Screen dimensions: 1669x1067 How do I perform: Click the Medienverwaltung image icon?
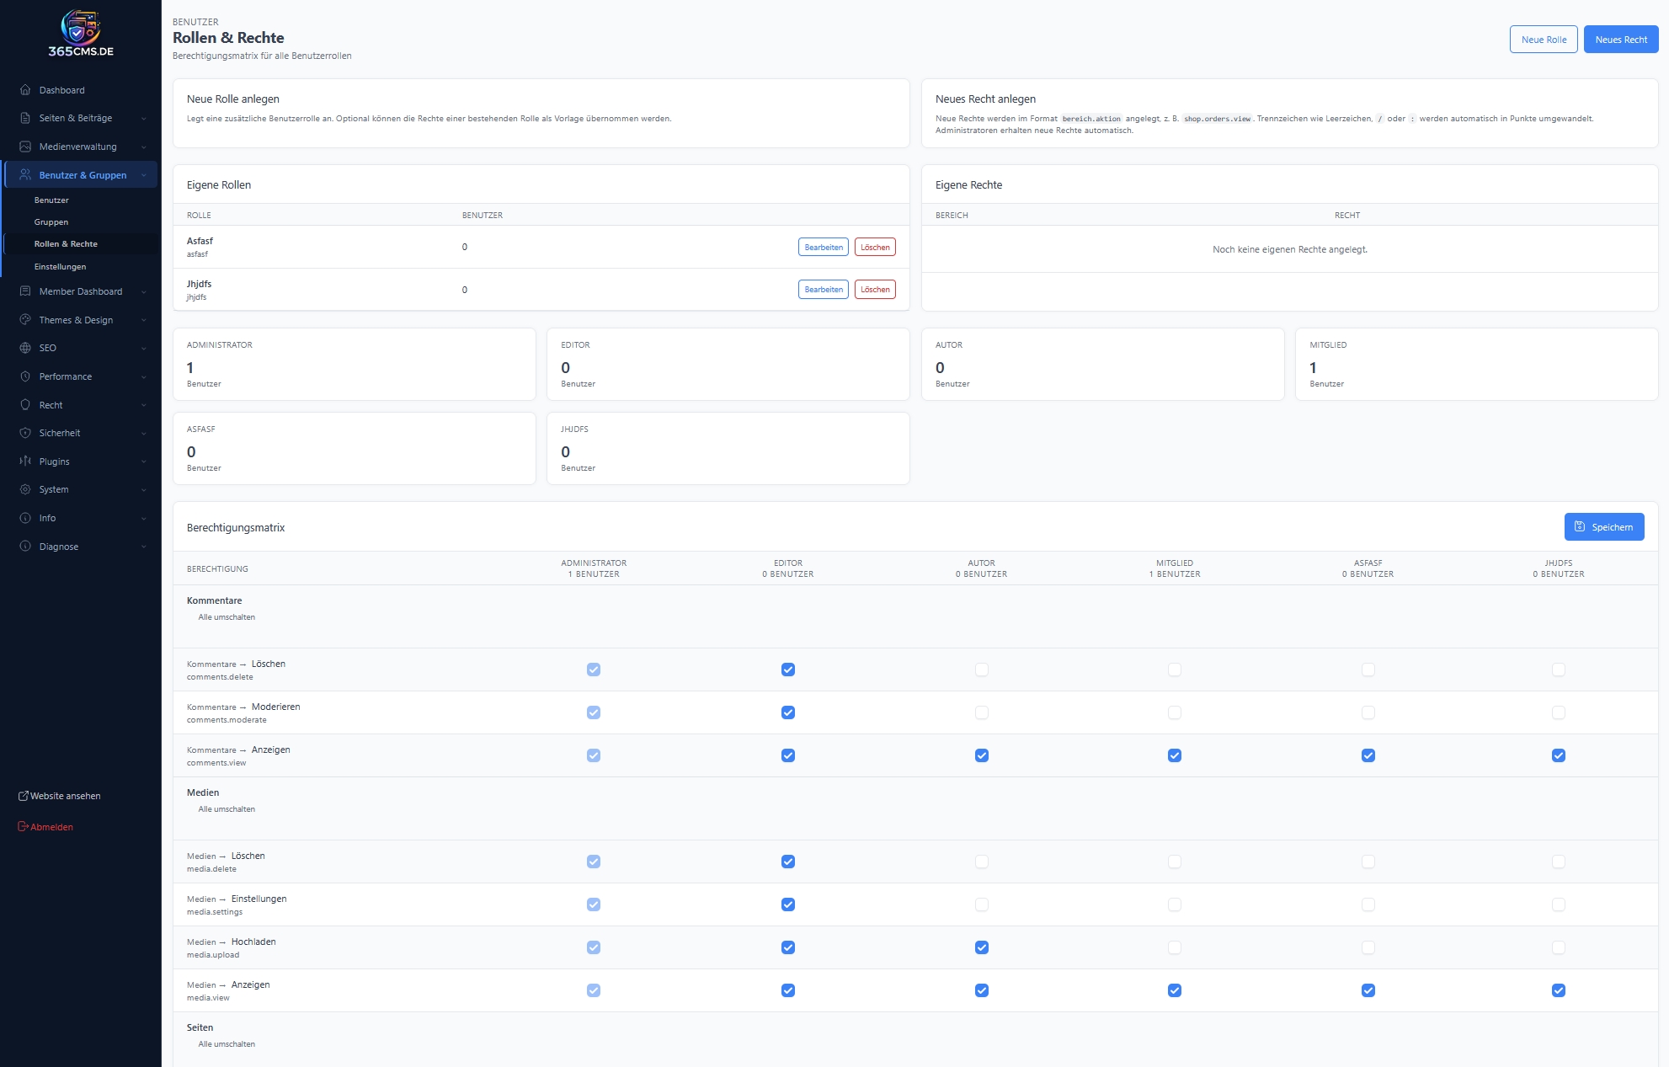pos(25,147)
